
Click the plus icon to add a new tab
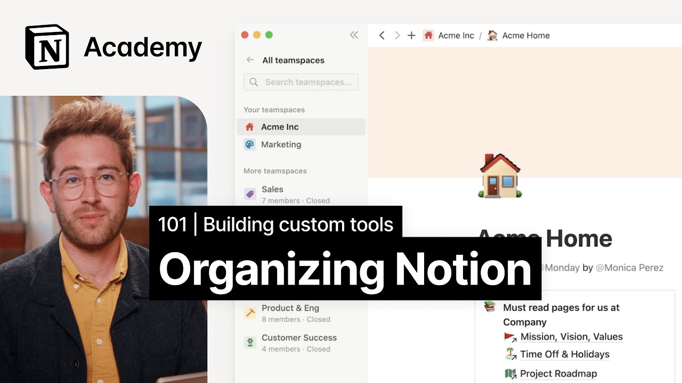click(411, 36)
